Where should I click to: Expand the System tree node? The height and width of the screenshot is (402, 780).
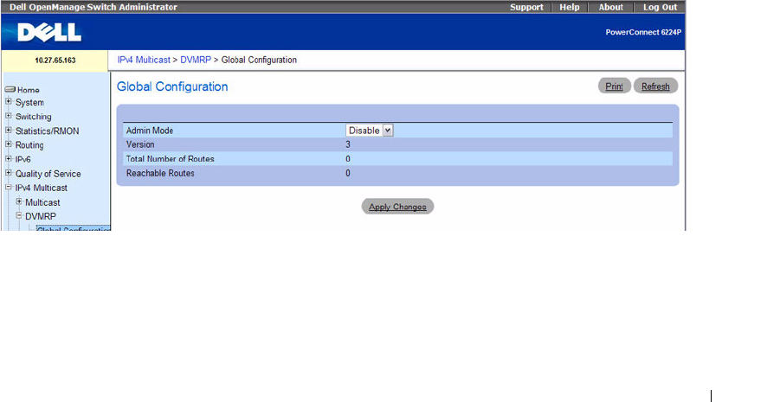point(9,101)
